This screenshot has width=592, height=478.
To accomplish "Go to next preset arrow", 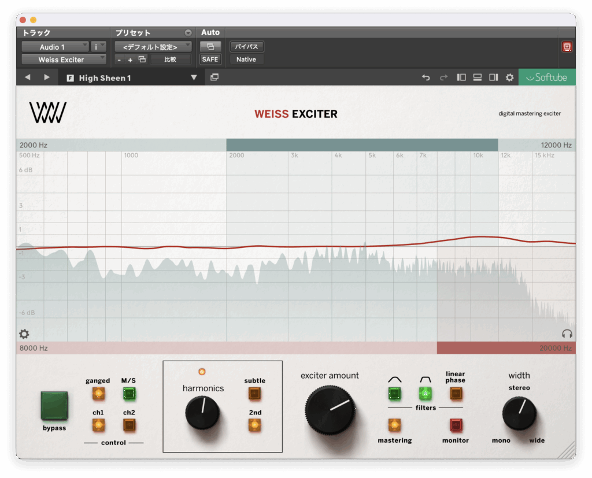I will pyautogui.click(x=46, y=77).
